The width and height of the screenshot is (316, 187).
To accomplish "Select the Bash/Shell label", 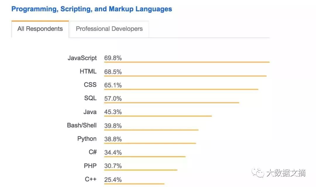I will pos(82,125).
